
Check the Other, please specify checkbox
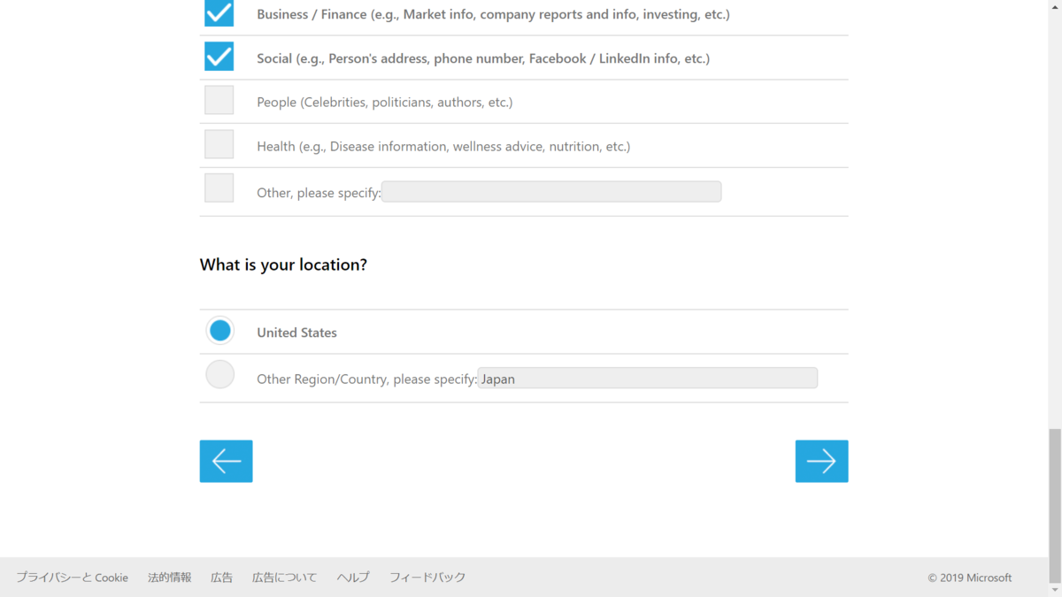point(219,188)
